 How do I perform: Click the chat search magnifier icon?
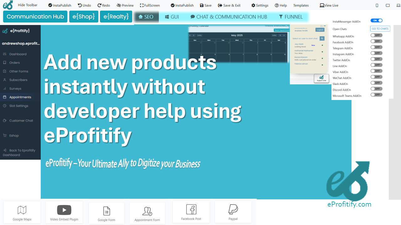(x=322, y=38)
